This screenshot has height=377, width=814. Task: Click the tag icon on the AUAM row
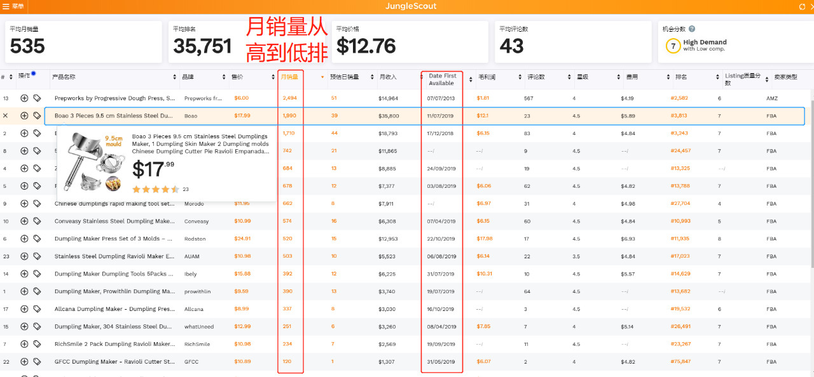37,256
